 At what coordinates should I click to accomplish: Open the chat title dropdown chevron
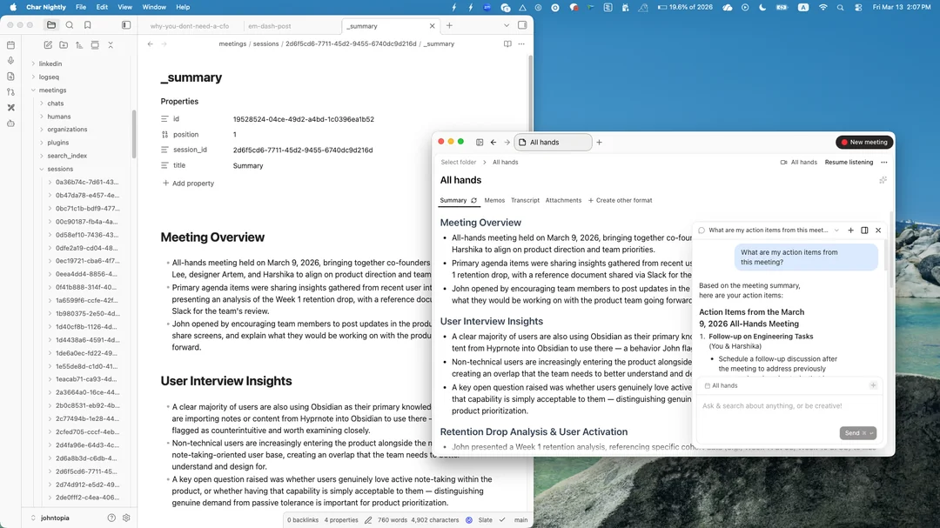pos(836,231)
